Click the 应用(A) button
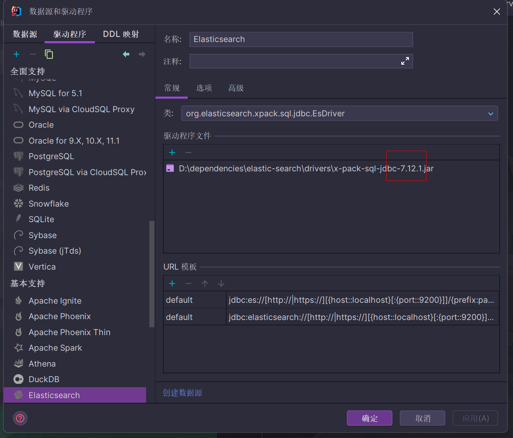513x438 pixels. (475, 418)
